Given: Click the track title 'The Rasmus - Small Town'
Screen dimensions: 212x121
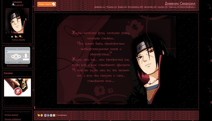Looking at the screenshot, I should pos(18,49).
